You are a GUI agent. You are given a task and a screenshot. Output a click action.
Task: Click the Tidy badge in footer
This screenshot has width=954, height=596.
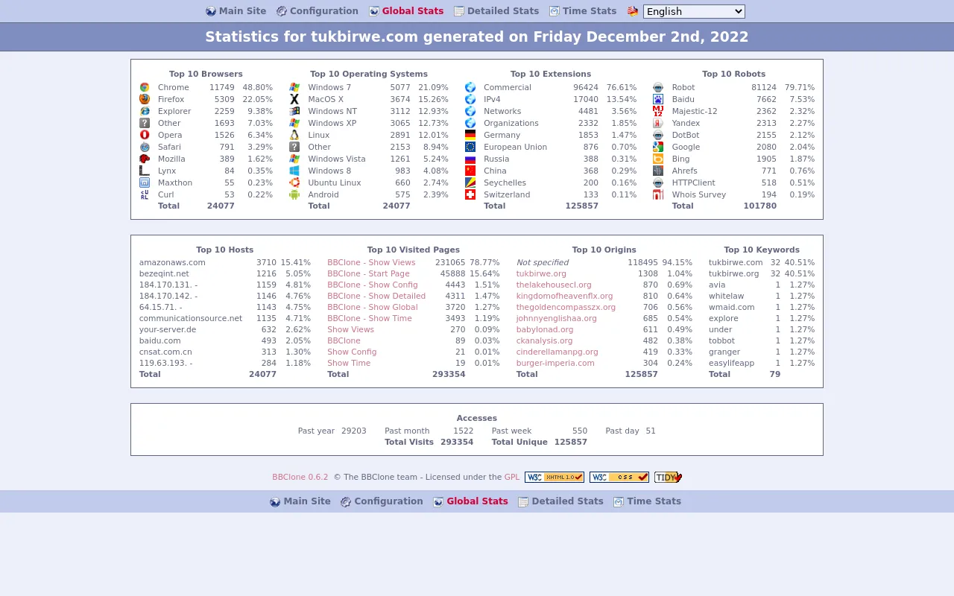click(x=669, y=478)
